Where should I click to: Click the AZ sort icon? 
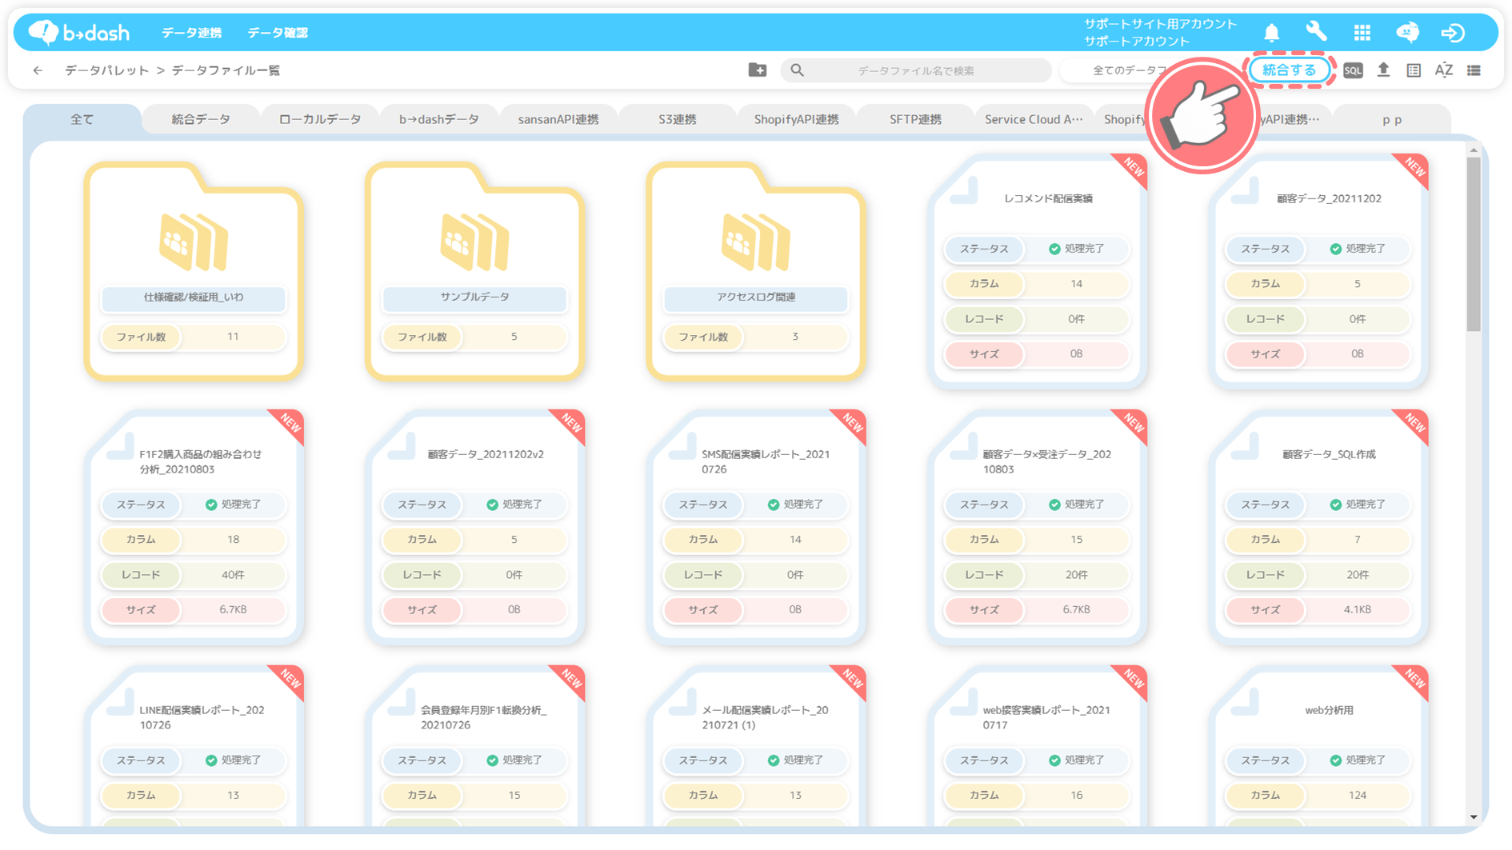(x=1444, y=70)
